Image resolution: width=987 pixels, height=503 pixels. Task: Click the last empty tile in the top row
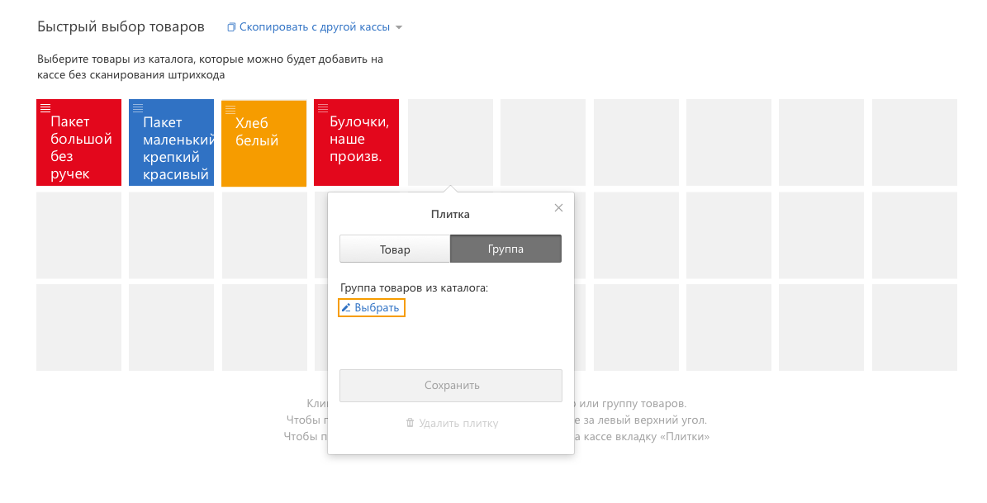tap(914, 142)
